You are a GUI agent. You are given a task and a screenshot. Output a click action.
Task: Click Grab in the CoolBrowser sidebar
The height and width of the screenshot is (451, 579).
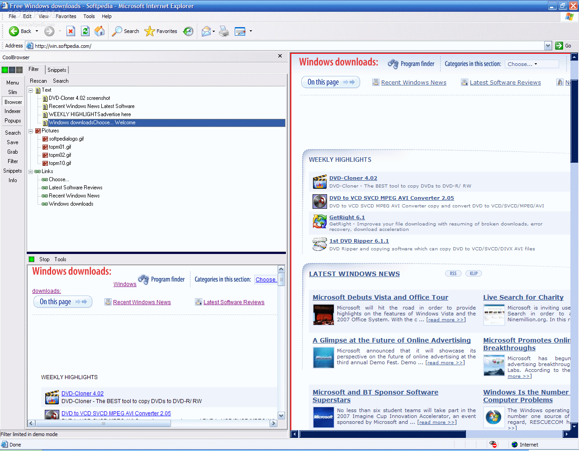click(x=13, y=152)
